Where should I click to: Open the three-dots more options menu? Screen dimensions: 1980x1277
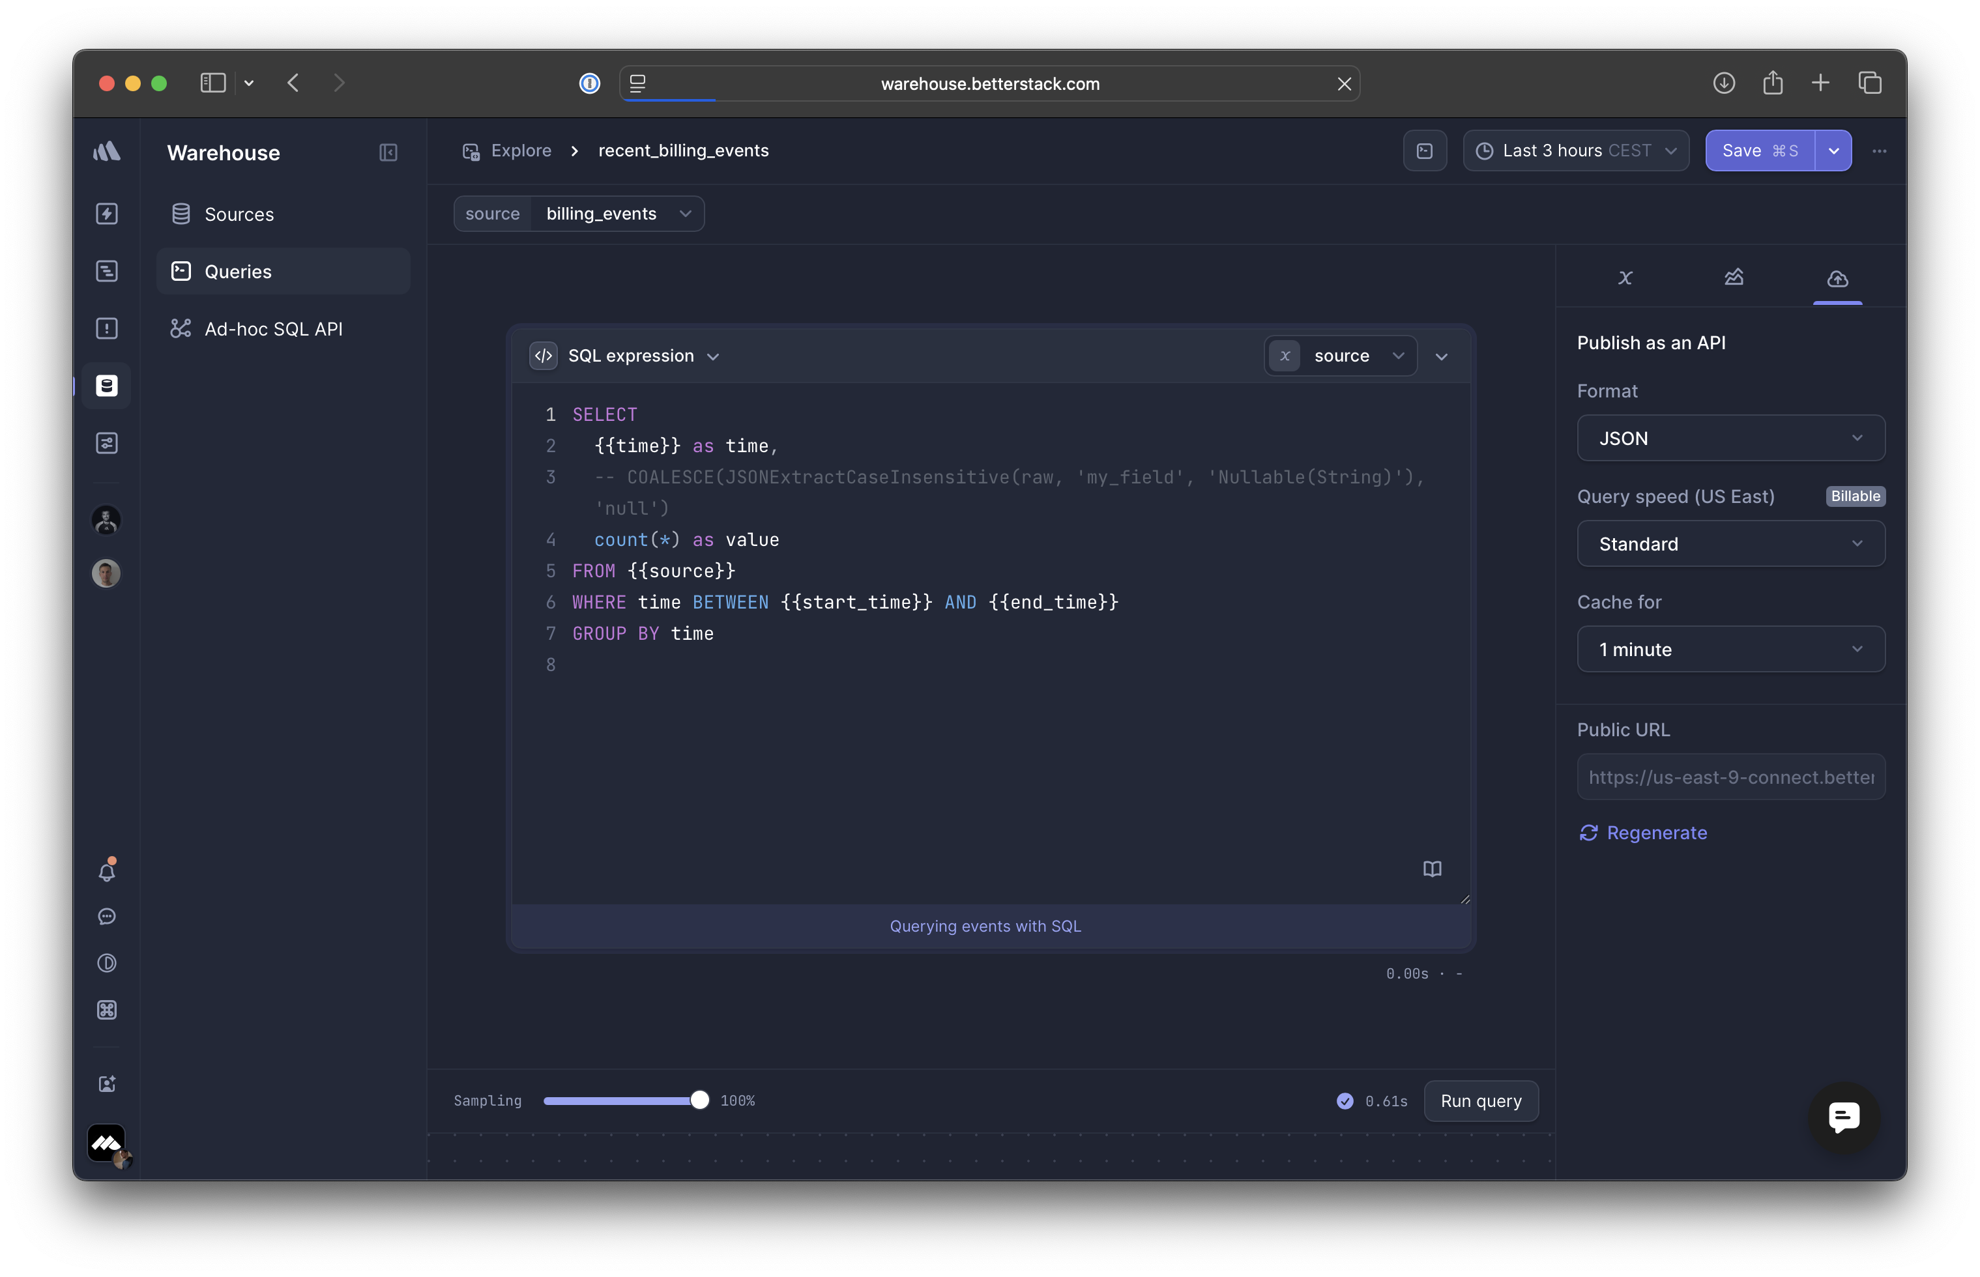coord(1879,151)
